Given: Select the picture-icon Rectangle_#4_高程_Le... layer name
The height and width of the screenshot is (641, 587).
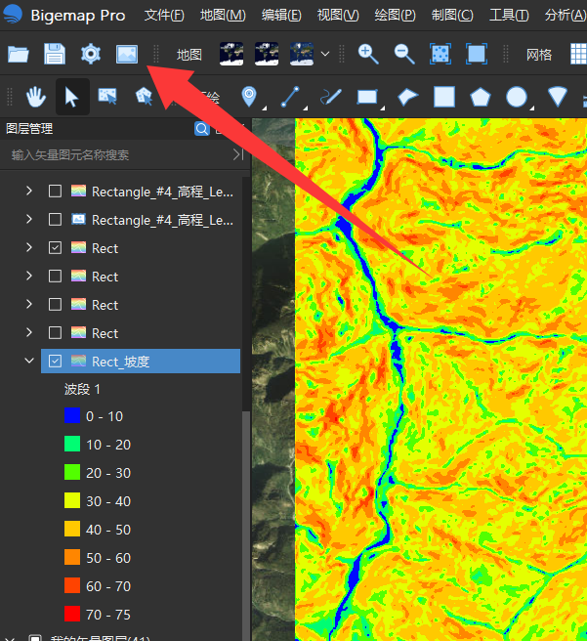Looking at the screenshot, I should coord(162,221).
